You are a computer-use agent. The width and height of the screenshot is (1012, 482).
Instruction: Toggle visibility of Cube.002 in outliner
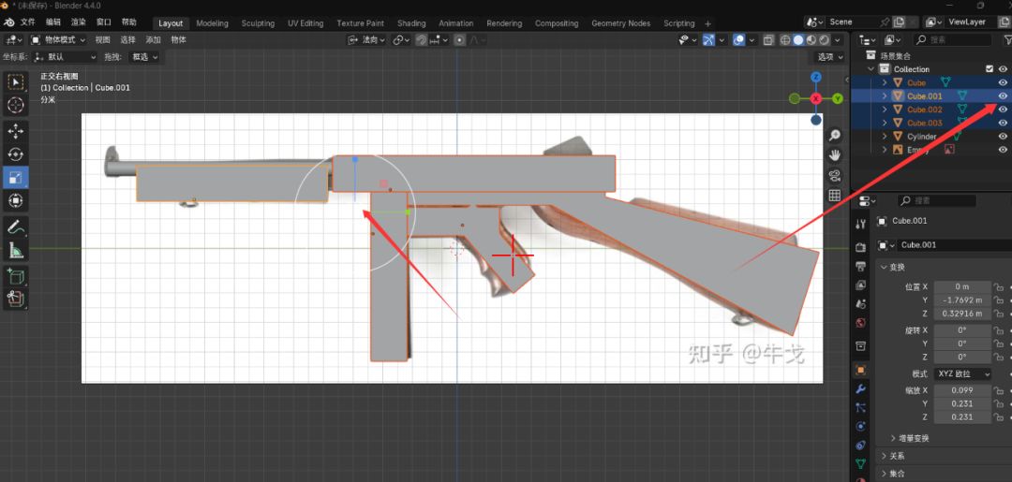(x=1003, y=110)
